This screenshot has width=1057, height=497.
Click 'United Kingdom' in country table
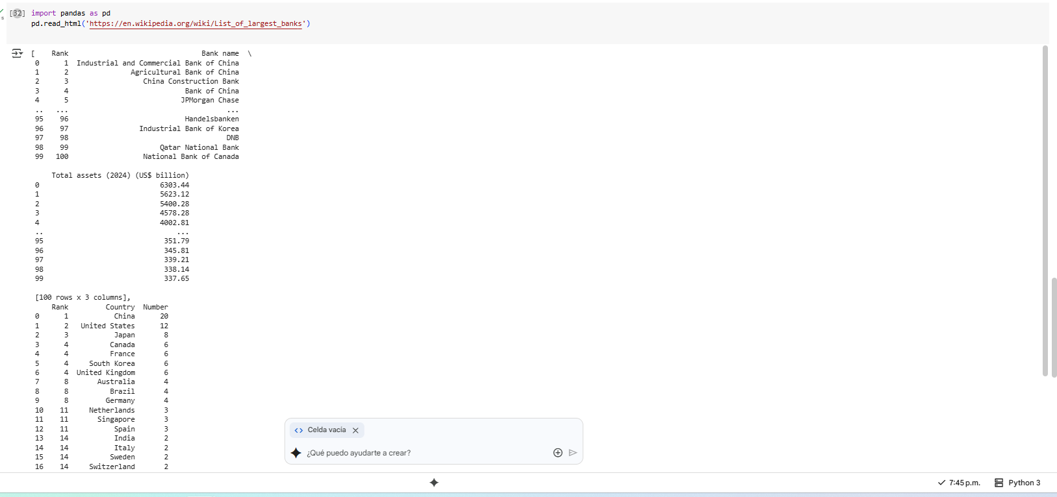point(106,372)
